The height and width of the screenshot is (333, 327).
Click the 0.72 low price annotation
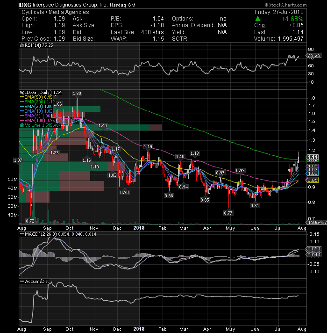click(30, 221)
